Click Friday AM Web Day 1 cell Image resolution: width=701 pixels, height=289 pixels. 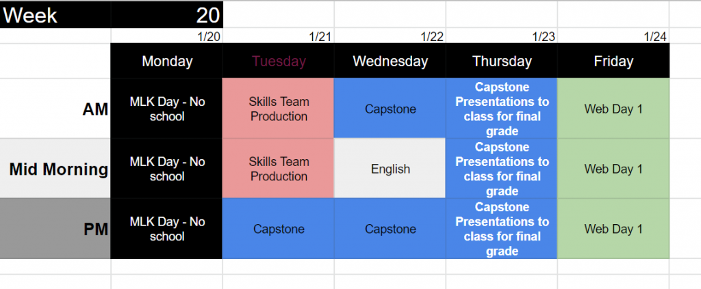click(613, 109)
